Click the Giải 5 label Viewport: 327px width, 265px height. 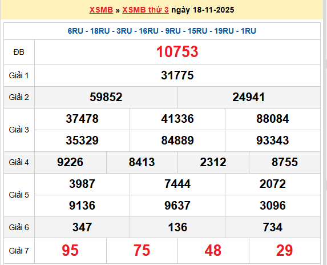(x=19, y=195)
